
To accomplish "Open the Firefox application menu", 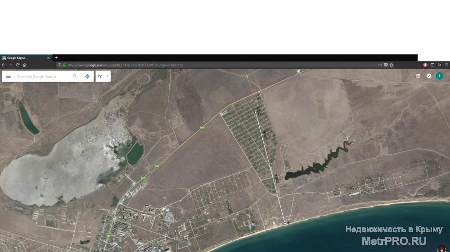I will (446, 65).
